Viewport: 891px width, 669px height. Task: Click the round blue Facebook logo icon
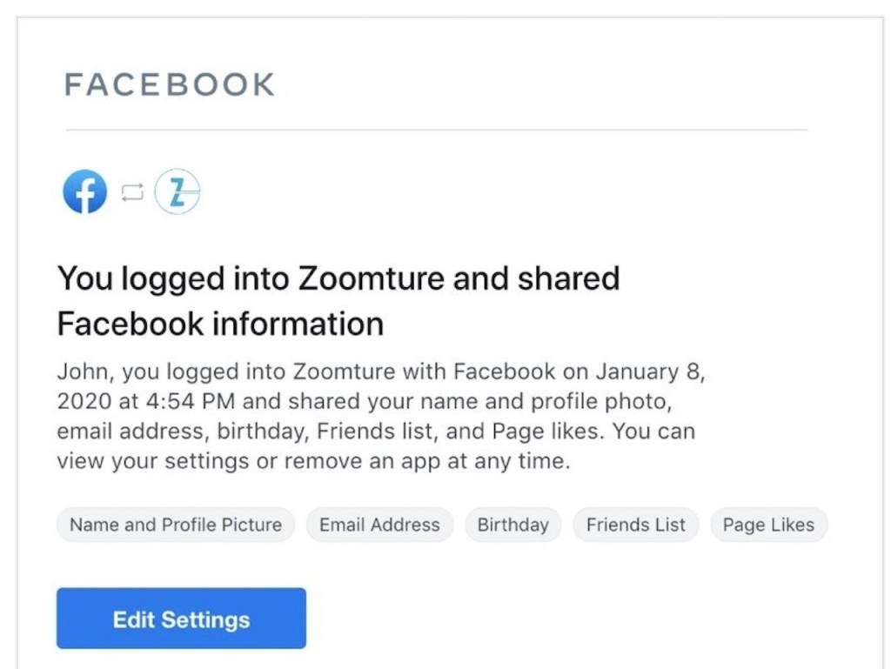[84, 191]
